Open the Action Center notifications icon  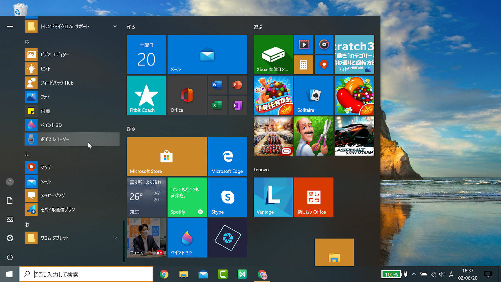click(488, 274)
